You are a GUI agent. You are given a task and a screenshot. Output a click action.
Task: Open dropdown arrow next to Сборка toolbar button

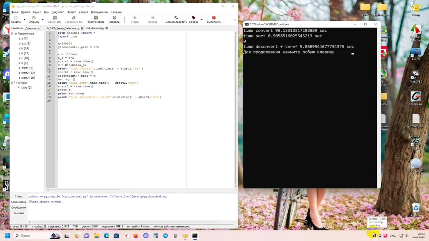[x=201, y=19]
